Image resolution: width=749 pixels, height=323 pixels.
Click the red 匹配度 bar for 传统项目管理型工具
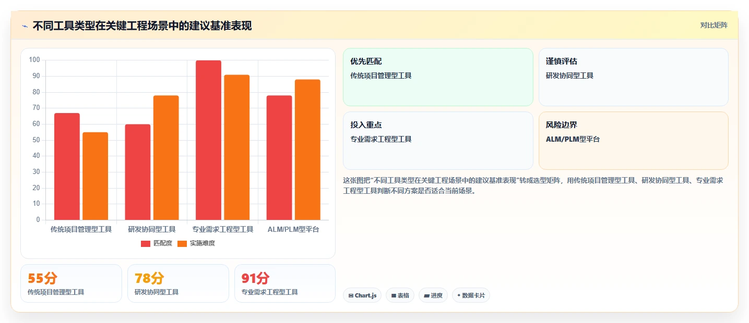(x=67, y=166)
